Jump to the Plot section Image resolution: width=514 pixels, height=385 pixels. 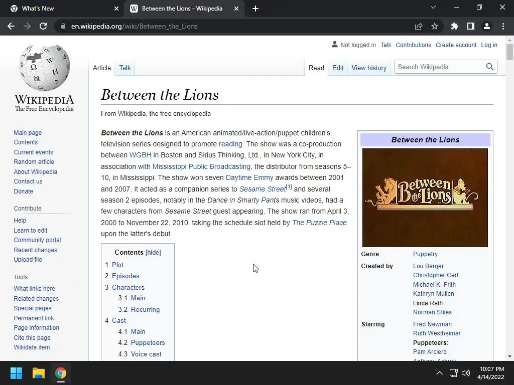tap(117, 265)
